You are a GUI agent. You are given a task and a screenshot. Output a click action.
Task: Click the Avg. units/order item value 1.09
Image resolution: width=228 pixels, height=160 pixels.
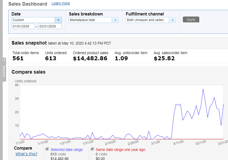(121, 58)
